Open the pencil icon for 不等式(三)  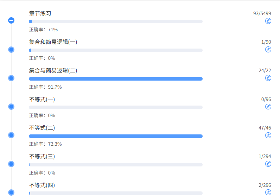point(268,164)
